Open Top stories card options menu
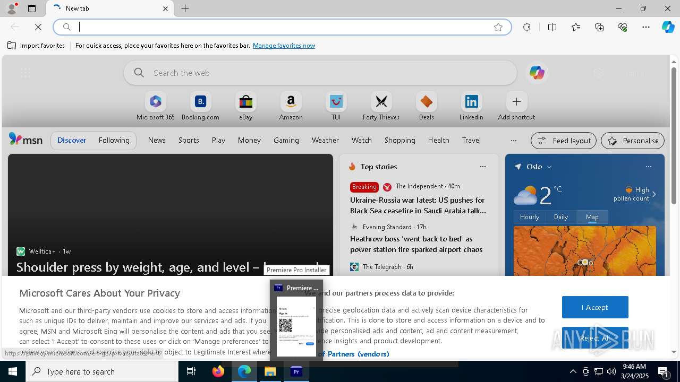This screenshot has width=680, height=382. [x=482, y=167]
